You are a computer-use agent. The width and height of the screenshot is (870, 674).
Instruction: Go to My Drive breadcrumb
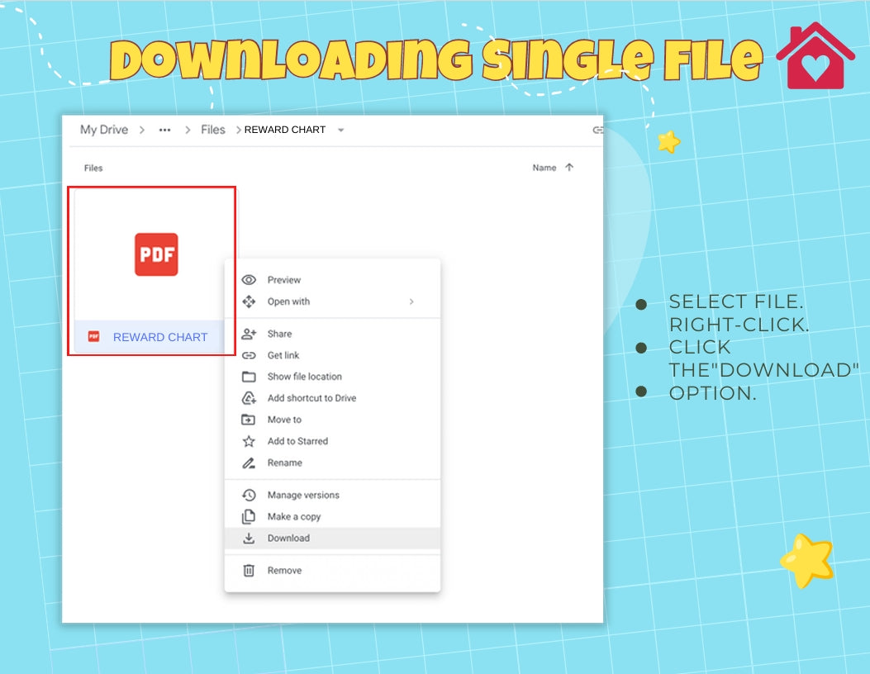click(104, 130)
